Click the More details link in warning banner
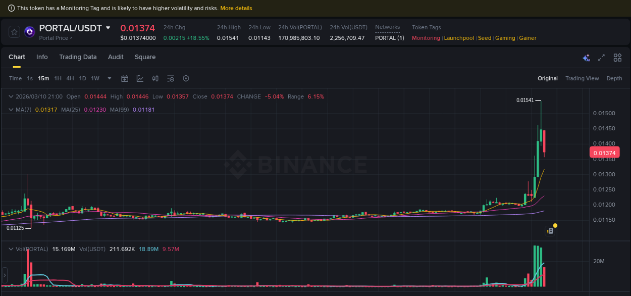 236,8
